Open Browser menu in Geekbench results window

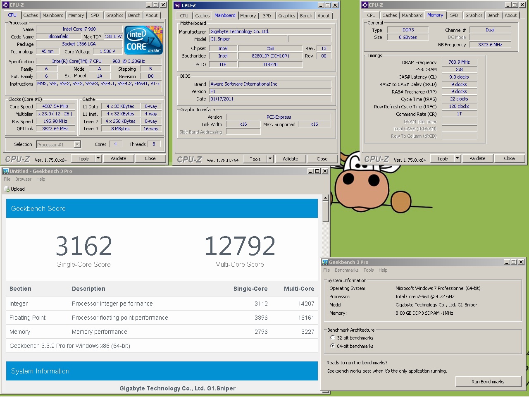(23, 179)
